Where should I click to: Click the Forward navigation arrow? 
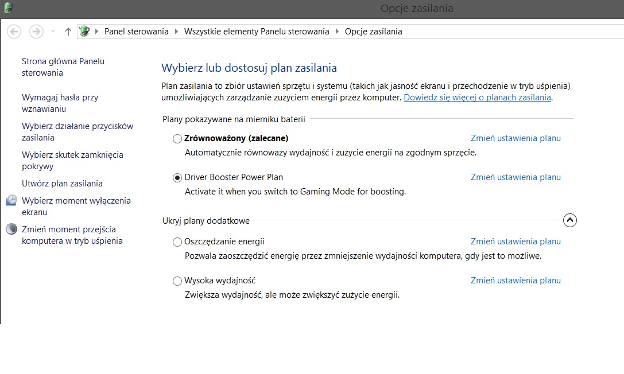click(36, 32)
